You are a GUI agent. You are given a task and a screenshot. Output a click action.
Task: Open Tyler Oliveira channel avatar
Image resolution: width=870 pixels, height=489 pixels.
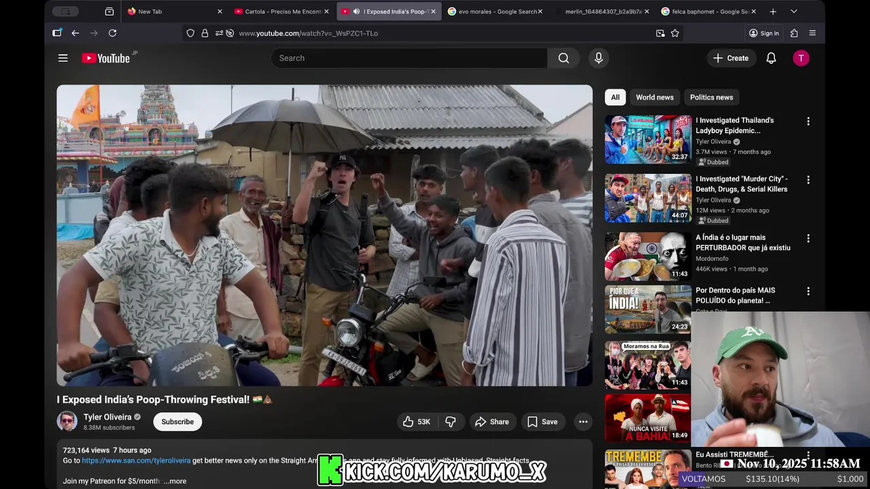click(x=67, y=421)
